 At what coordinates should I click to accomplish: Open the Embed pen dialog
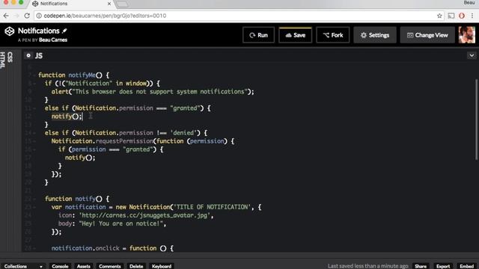point(466,266)
